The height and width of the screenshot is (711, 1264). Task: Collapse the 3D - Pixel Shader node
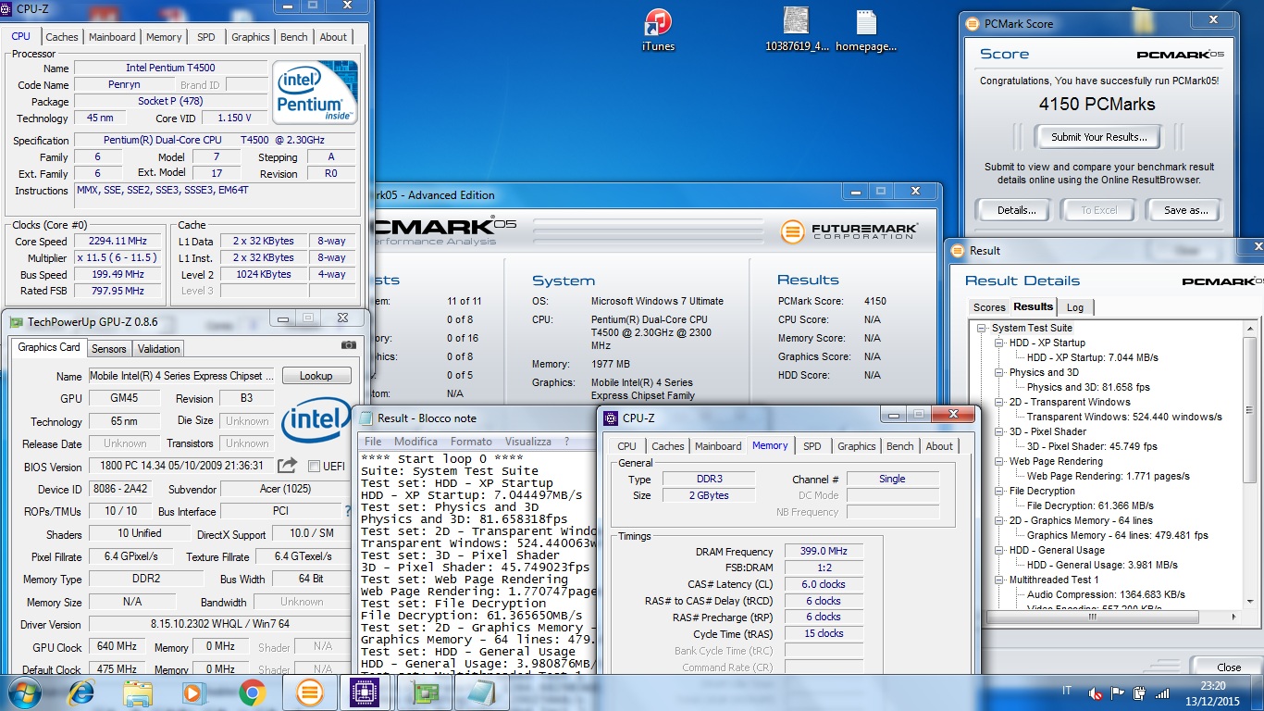999,431
